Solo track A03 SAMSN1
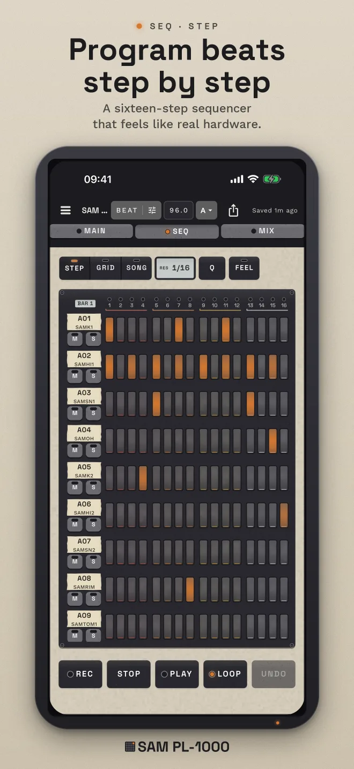 (93, 412)
